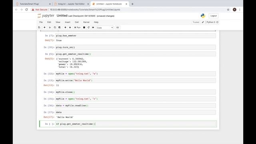Click the Out[7] True output

pyautogui.click(x=59, y=40)
